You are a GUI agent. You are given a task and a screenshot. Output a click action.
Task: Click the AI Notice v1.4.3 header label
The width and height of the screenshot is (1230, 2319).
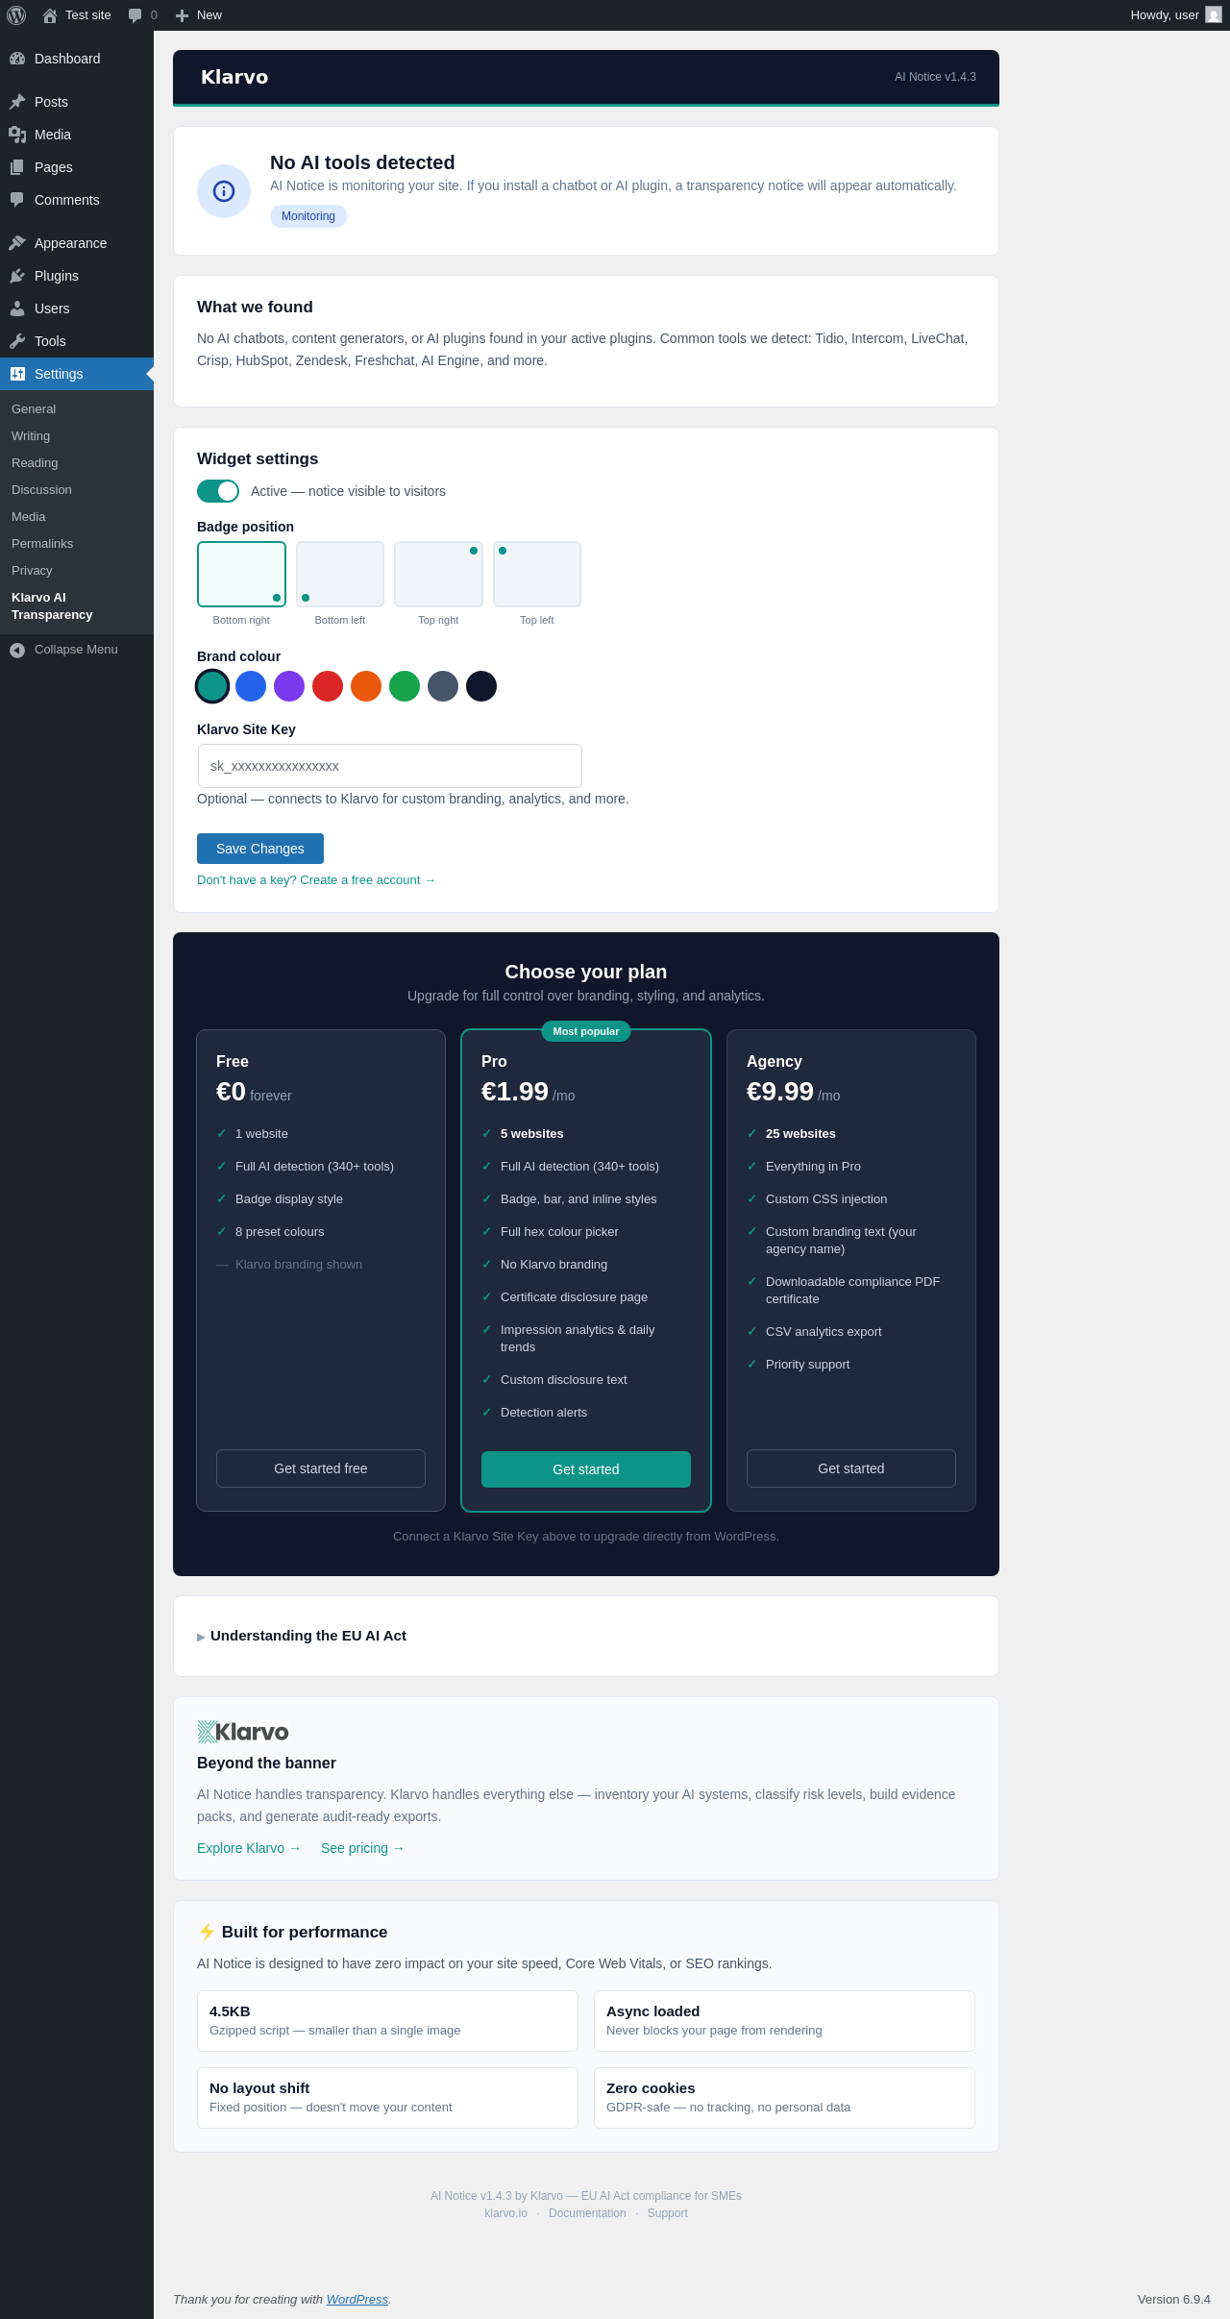click(935, 77)
